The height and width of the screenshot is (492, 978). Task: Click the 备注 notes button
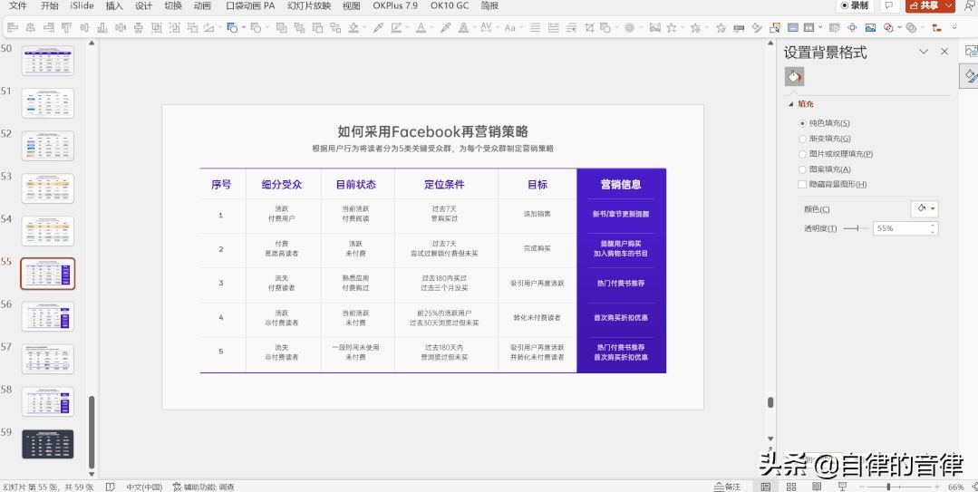point(728,487)
